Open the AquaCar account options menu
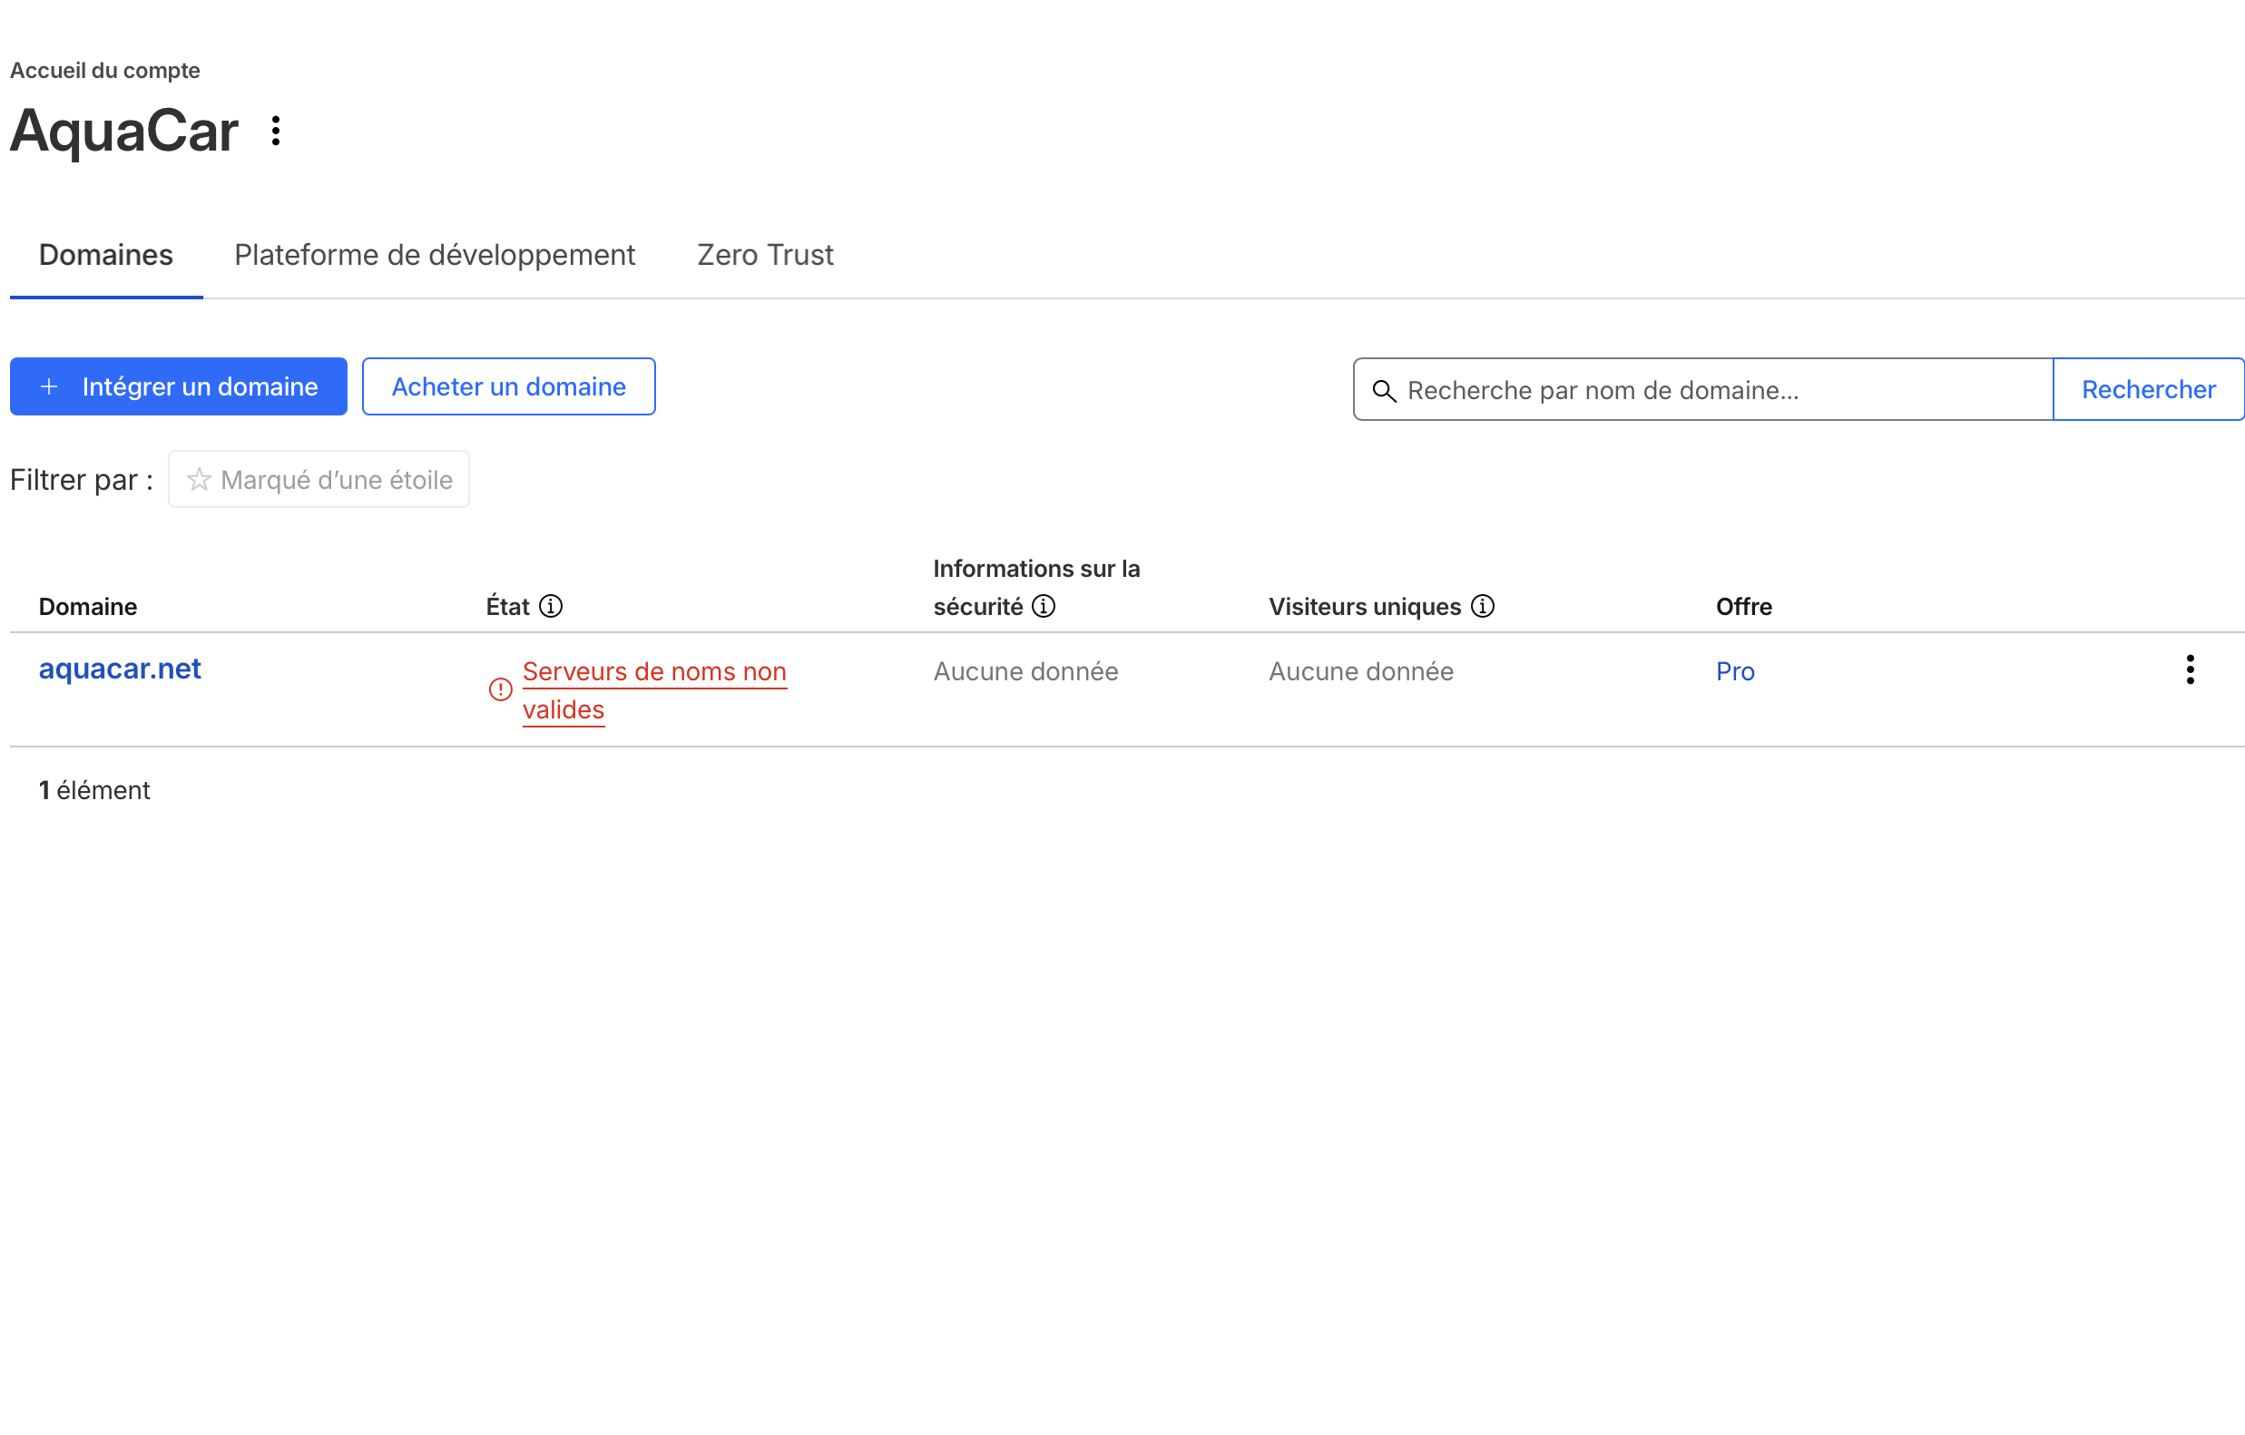The width and height of the screenshot is (2245, 1435). point(275,131)
